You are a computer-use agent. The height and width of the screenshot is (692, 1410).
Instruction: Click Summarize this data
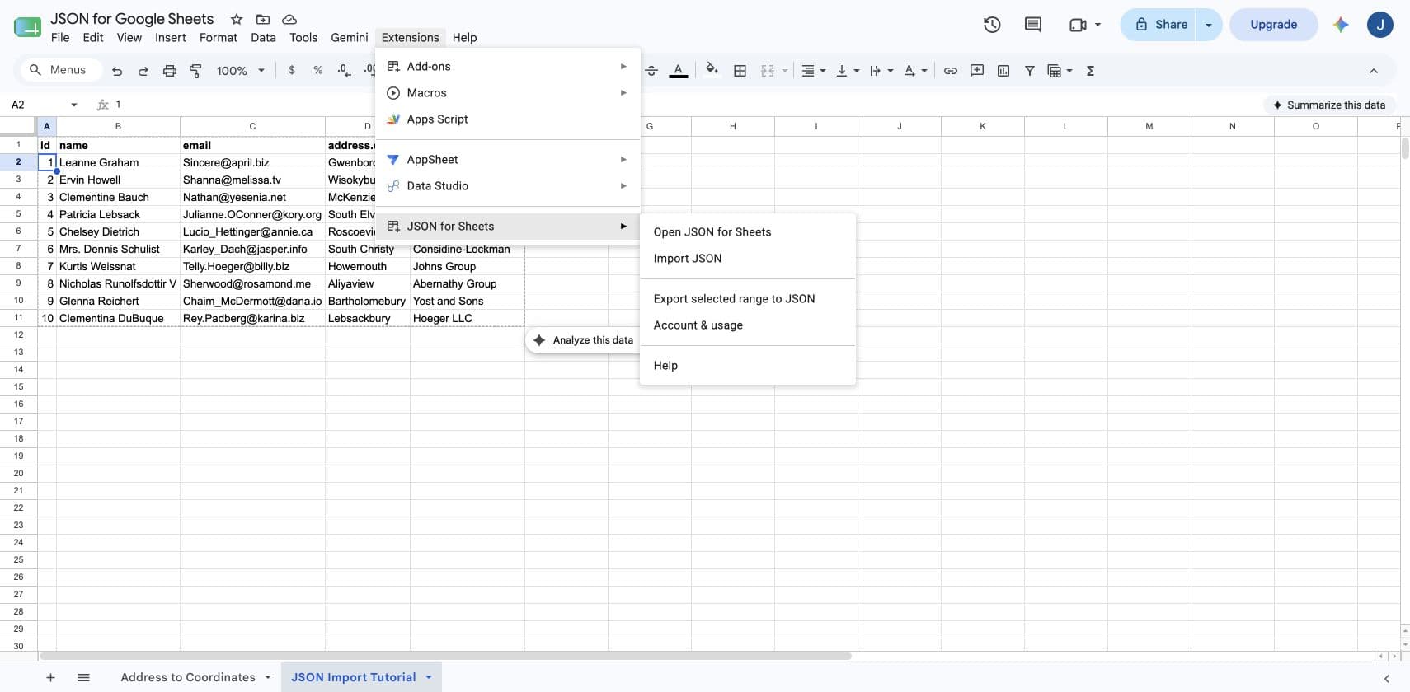pos(1329,105)
